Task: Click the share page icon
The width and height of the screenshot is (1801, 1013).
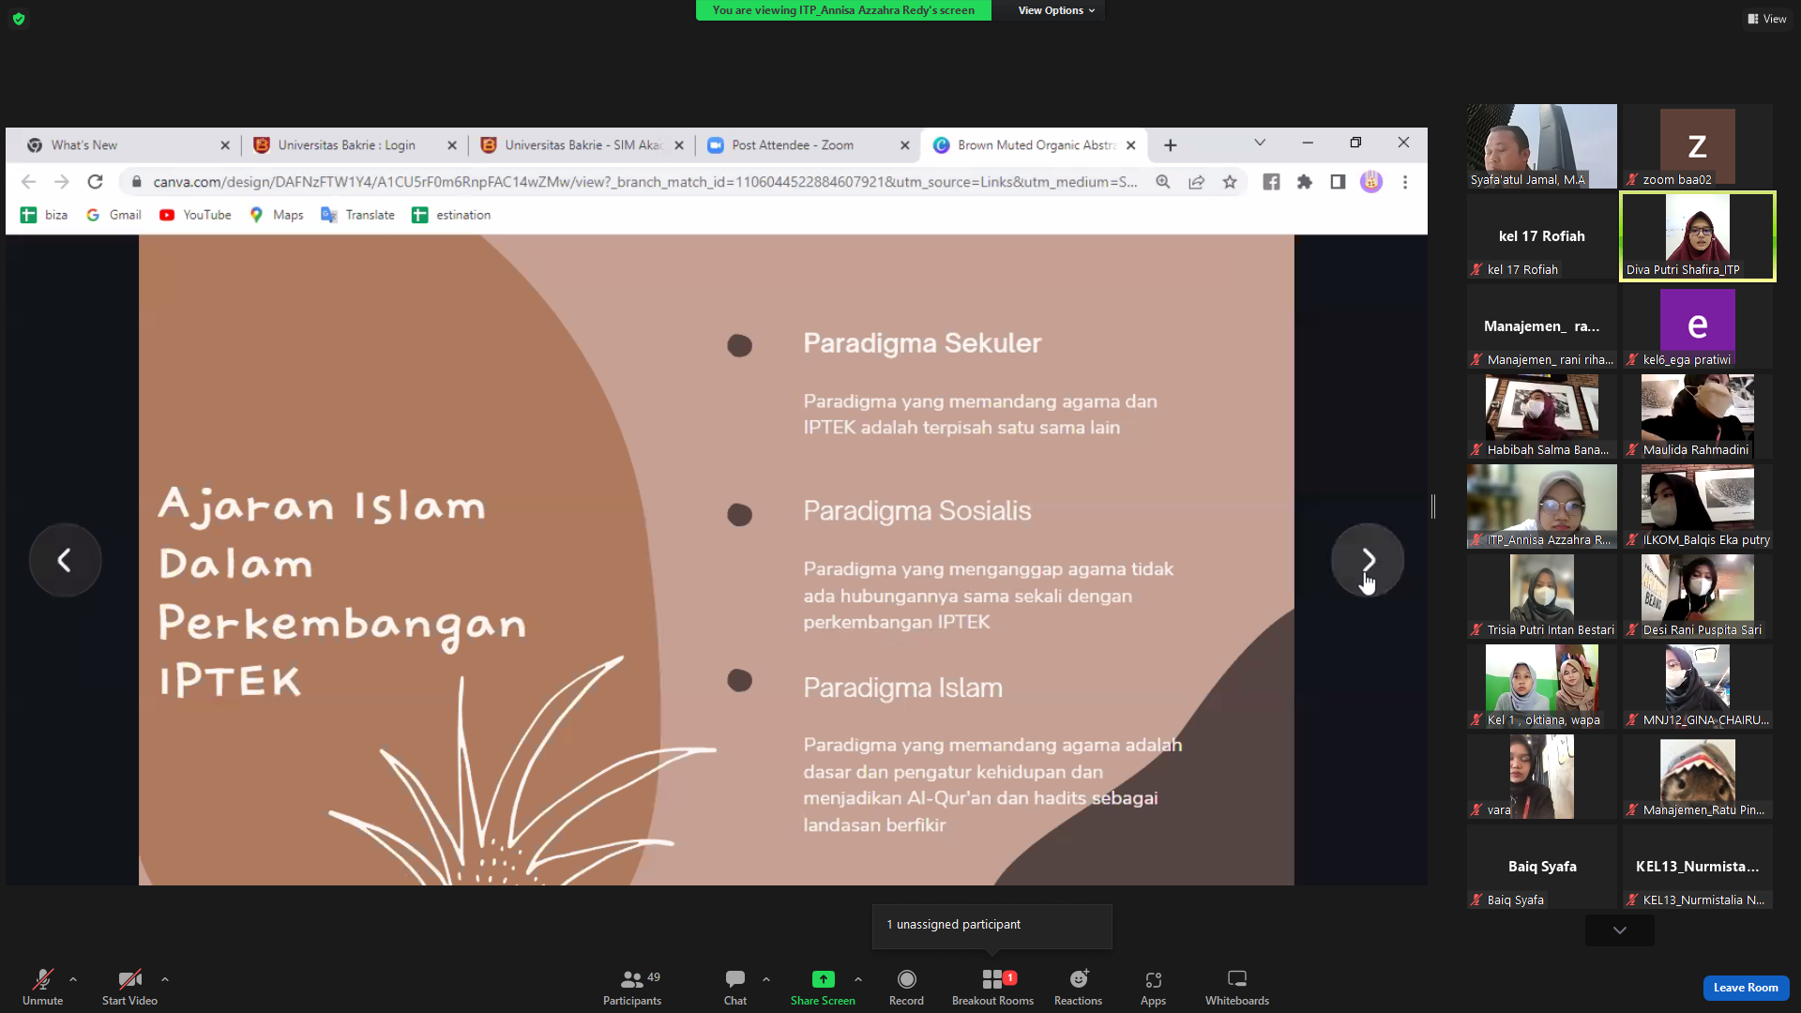Action: [1196, 182]
